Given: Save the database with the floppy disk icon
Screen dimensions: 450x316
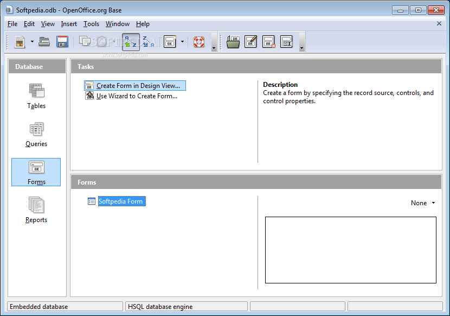Looking at the screenshot, I should (x=62, y=42).
